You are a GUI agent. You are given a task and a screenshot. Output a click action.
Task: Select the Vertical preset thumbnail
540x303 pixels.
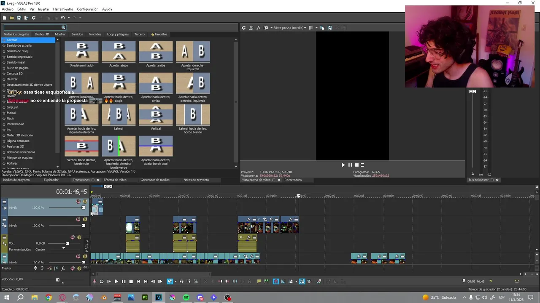156,115
